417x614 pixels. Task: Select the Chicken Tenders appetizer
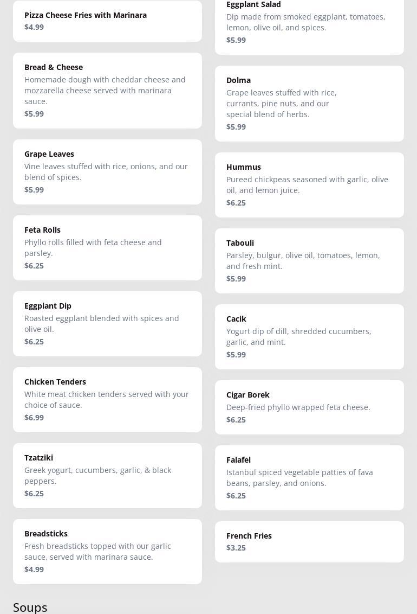107,399
